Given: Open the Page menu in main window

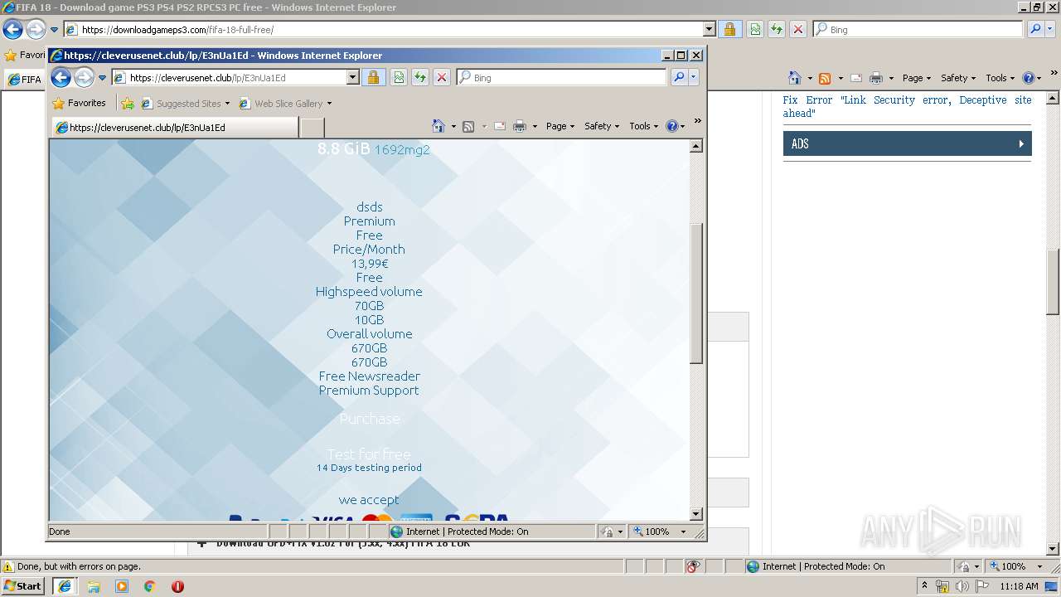Looking at the screenshot, I should [x=917, y=78].
